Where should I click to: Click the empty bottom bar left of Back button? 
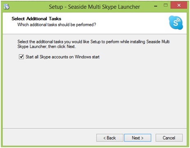(49, 138)
